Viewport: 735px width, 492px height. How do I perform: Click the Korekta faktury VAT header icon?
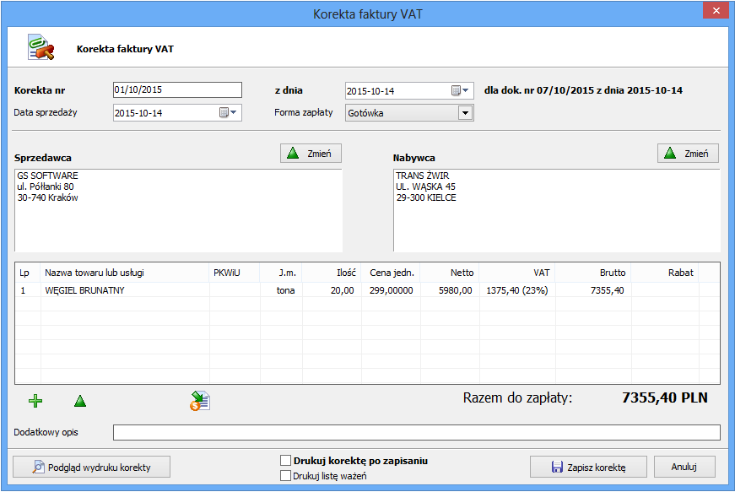[41, 49]
